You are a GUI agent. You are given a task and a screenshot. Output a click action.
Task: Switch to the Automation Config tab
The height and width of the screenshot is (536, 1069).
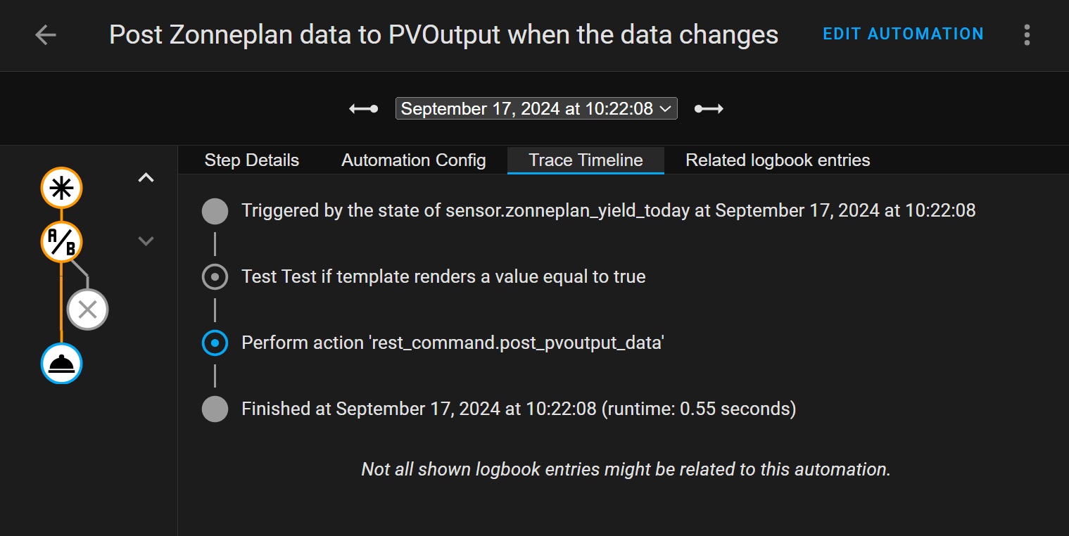[414, 160]
